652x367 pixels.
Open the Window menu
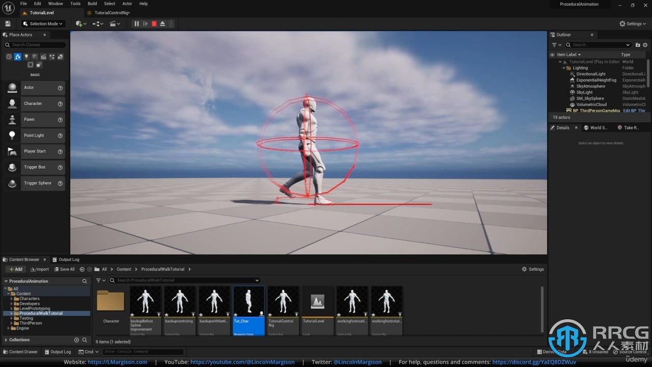coord(56,4)
